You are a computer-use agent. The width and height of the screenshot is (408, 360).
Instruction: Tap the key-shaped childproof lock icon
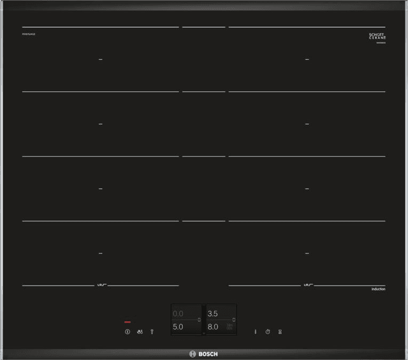[152, 332]
